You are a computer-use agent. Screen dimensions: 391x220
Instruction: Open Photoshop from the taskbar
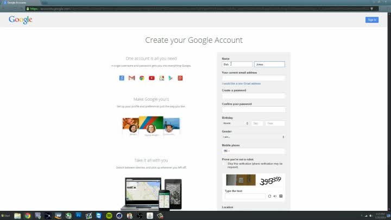[x=79, y=216]
